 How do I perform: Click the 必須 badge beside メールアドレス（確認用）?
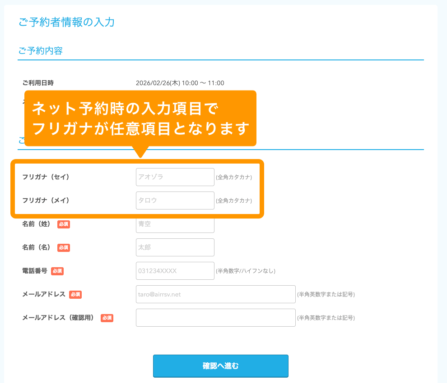107,318
